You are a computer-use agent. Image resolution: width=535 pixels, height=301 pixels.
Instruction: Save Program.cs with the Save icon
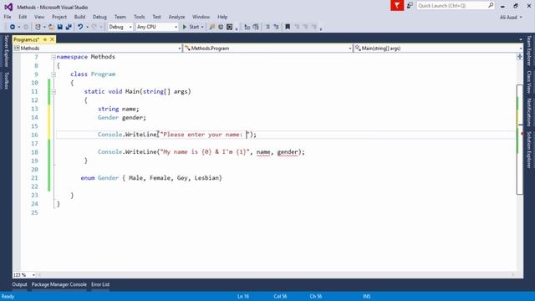coord(59,27)
